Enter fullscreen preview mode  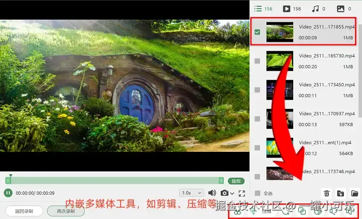click(x=242, y=193)
